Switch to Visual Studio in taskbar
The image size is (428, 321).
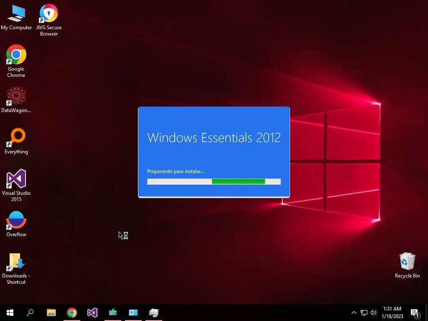[x=92, y=313]
